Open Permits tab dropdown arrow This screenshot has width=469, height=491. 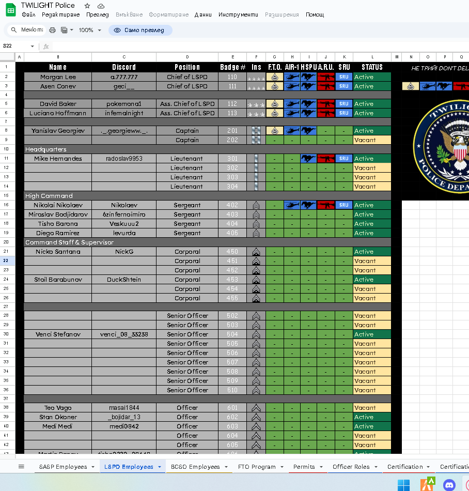tap(321, 467)
